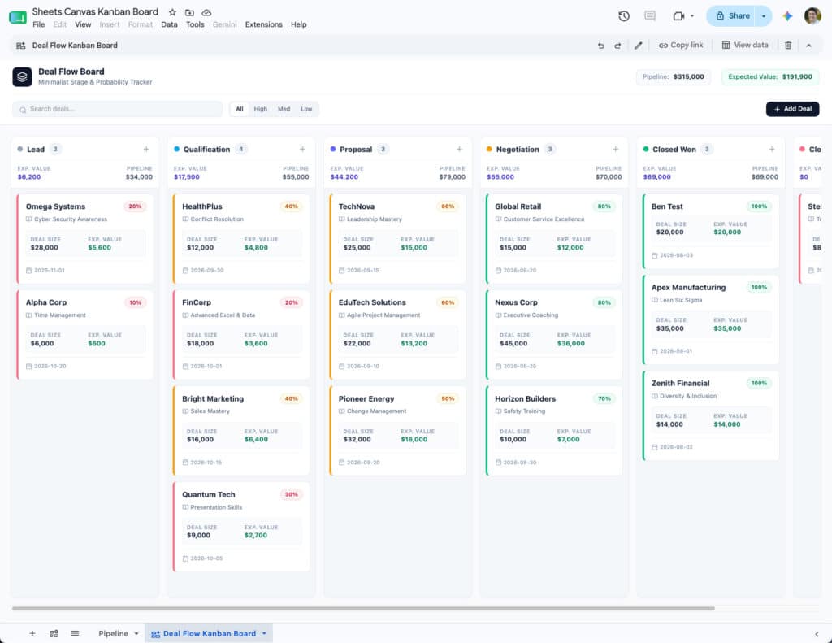
Task: Select the All probability filter
Action: coord(240,109)
